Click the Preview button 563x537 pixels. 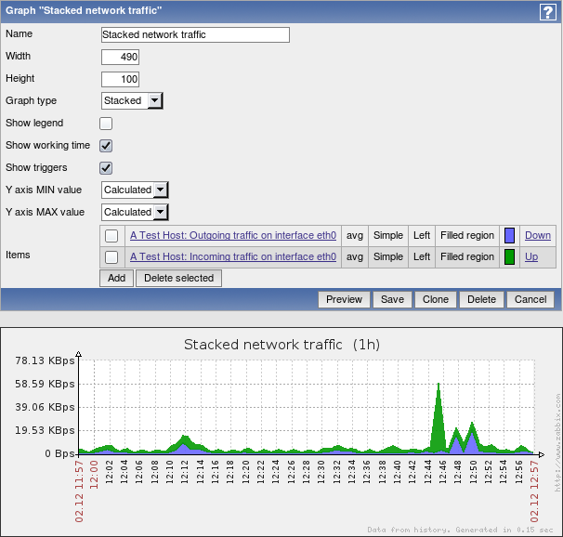344,299
